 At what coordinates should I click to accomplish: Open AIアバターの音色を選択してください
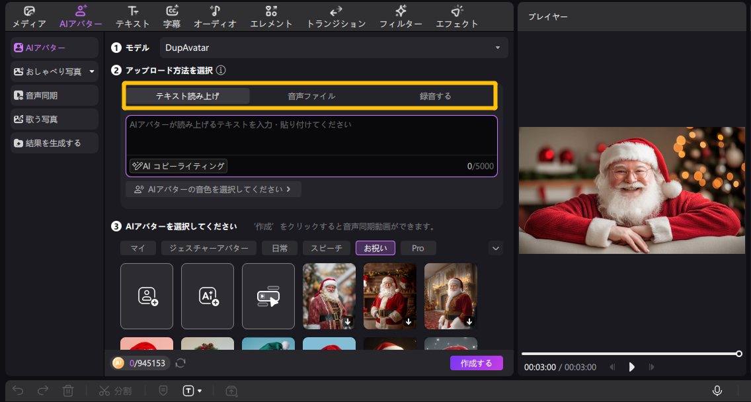click(212, 189)
